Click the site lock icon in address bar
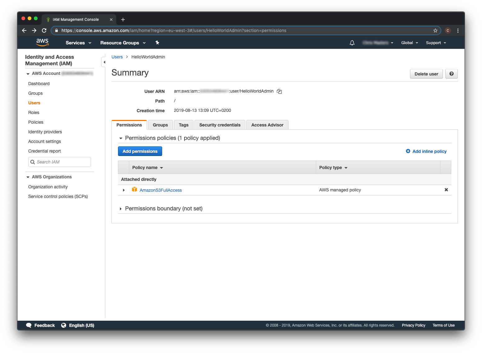This screenshot has height=353, width=482. tap(57, 30)
